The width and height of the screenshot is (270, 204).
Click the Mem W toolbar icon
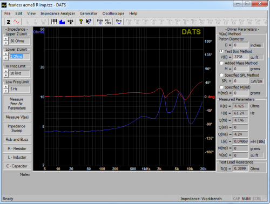point(119,22)
